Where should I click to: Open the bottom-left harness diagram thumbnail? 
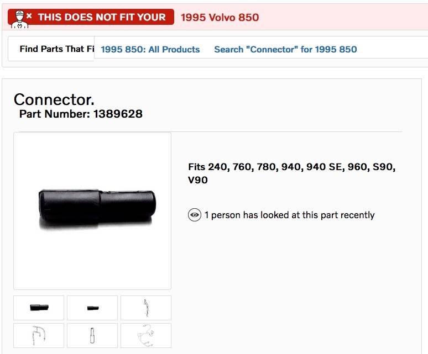pyautogui.click(x=39, y=335)
